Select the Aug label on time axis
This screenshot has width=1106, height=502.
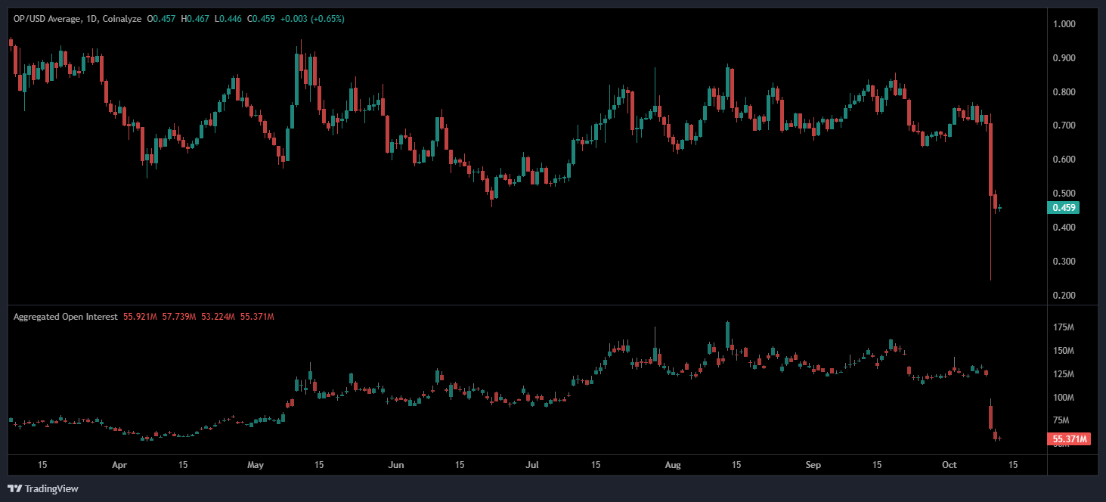pos(673,464)
